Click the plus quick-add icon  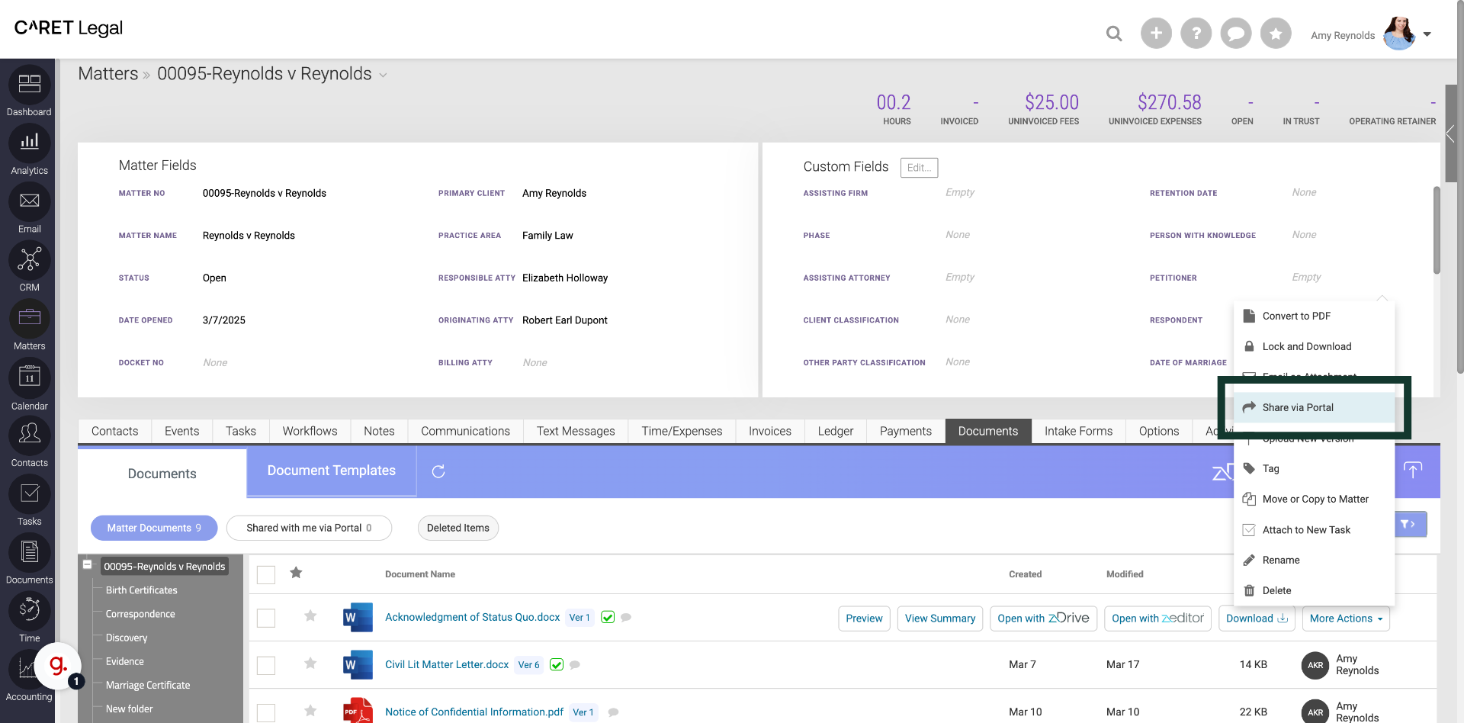(x=1156, y=34)
